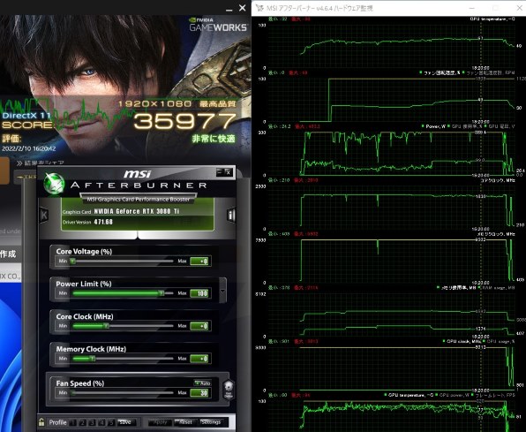The image size is (526, 432).
Task: Click the benchmark score 35977
Action: (x=185, y=121)
